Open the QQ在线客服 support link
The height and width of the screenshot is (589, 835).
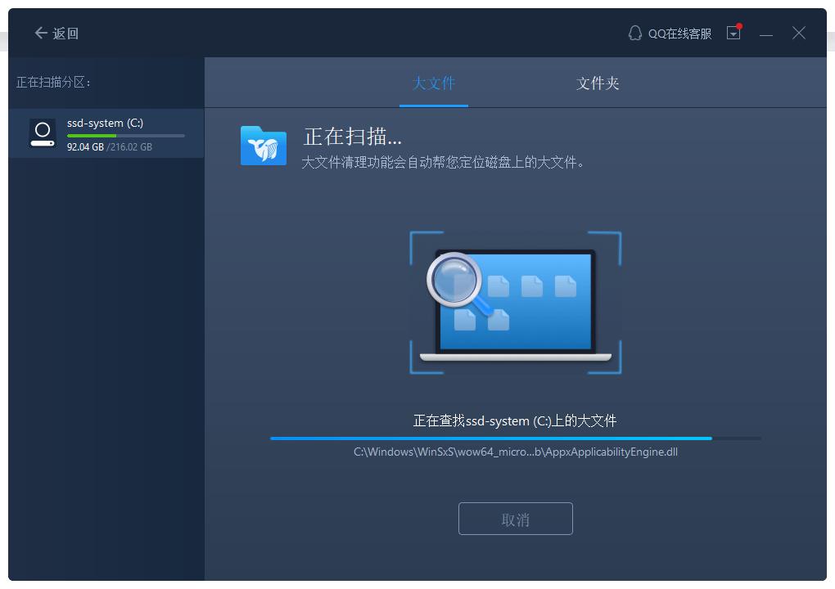(679, 34)
